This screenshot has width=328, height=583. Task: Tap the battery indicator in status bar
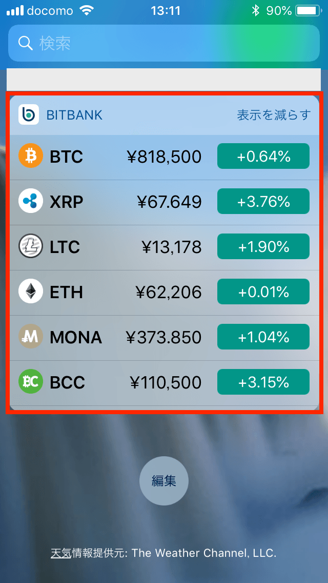click(x=307, y=10)
